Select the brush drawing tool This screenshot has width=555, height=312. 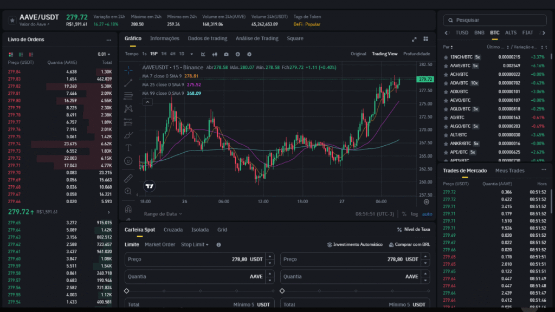[x=128, y=135]
